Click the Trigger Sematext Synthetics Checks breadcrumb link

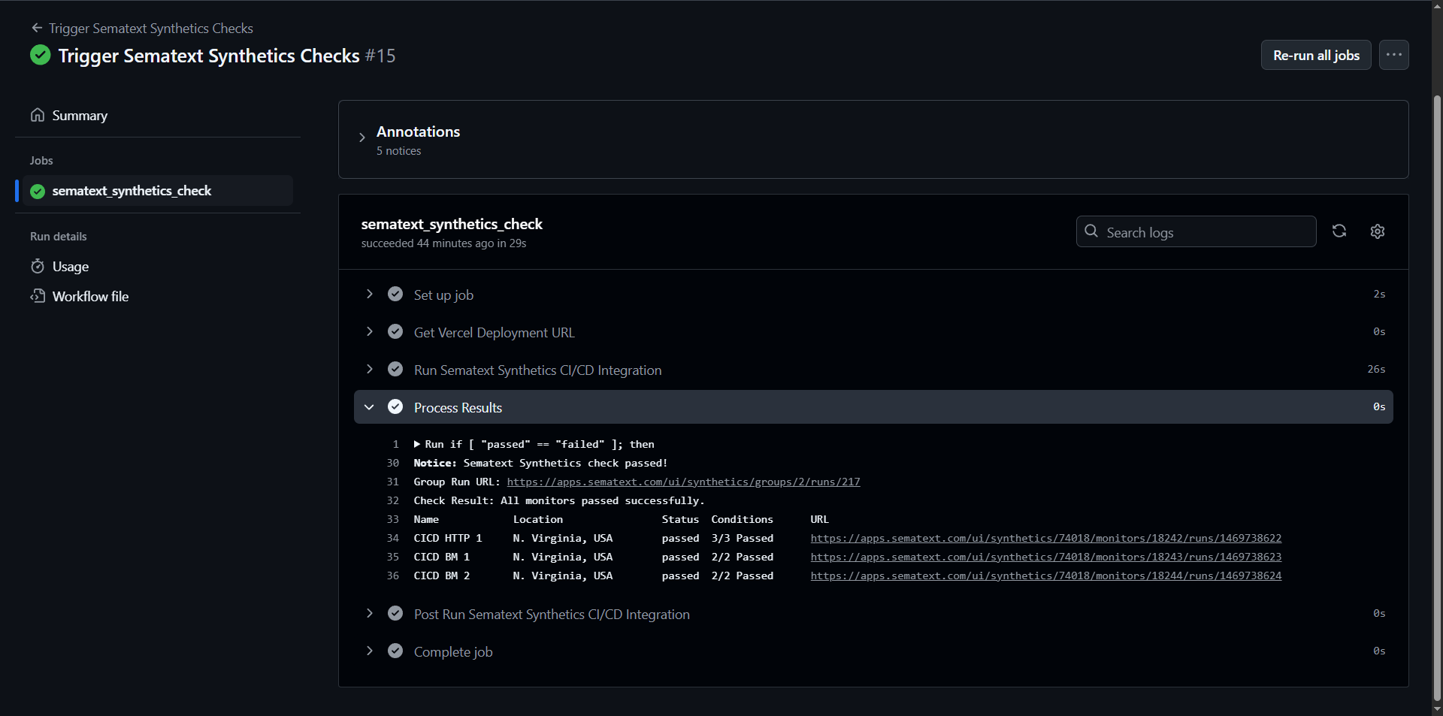point(150,29)
